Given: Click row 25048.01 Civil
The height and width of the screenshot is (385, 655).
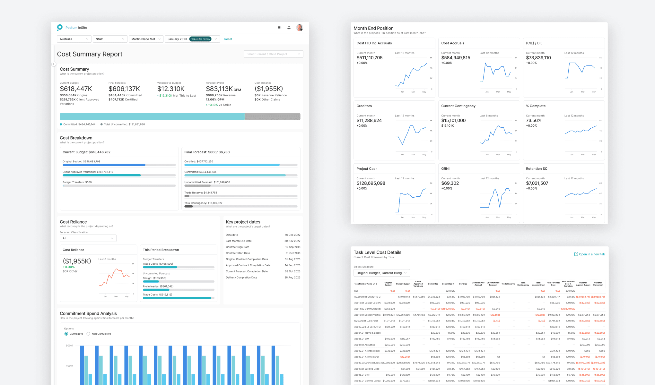Looking at the screenshot, I should point(479,375).
